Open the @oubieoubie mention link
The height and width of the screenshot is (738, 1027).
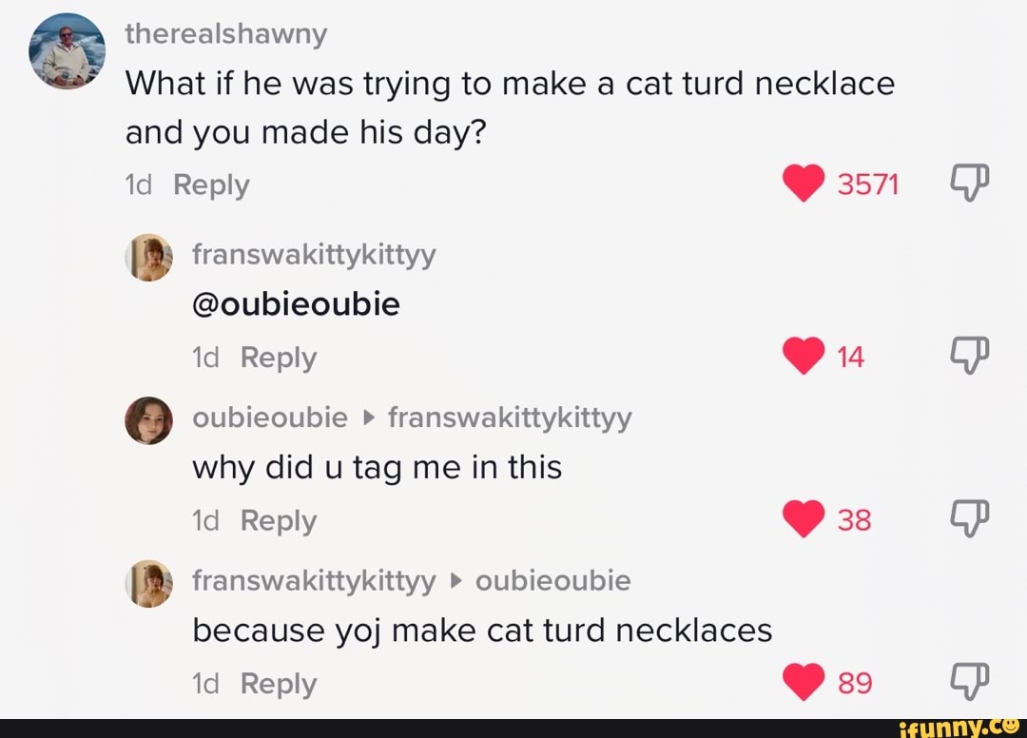click(x=296, y=303)
